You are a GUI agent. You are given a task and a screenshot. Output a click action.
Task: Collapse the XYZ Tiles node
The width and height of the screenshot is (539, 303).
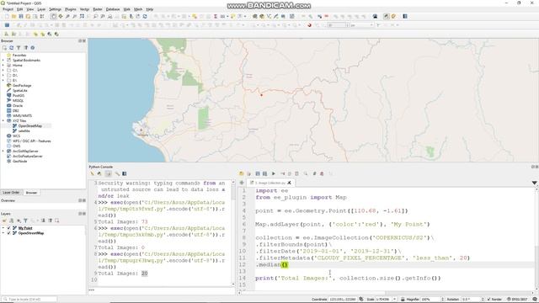click(3, 121)
